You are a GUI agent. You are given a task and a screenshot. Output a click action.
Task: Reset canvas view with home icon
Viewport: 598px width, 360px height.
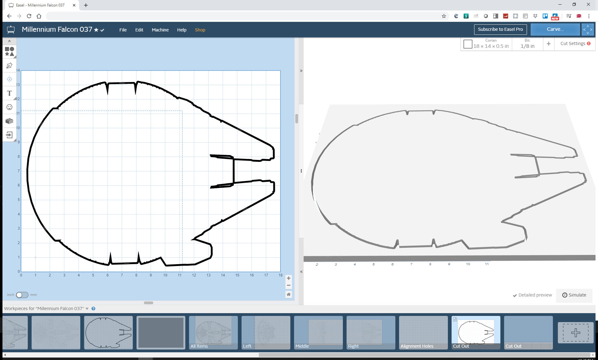pyautogui.click(x=288, y=294)
